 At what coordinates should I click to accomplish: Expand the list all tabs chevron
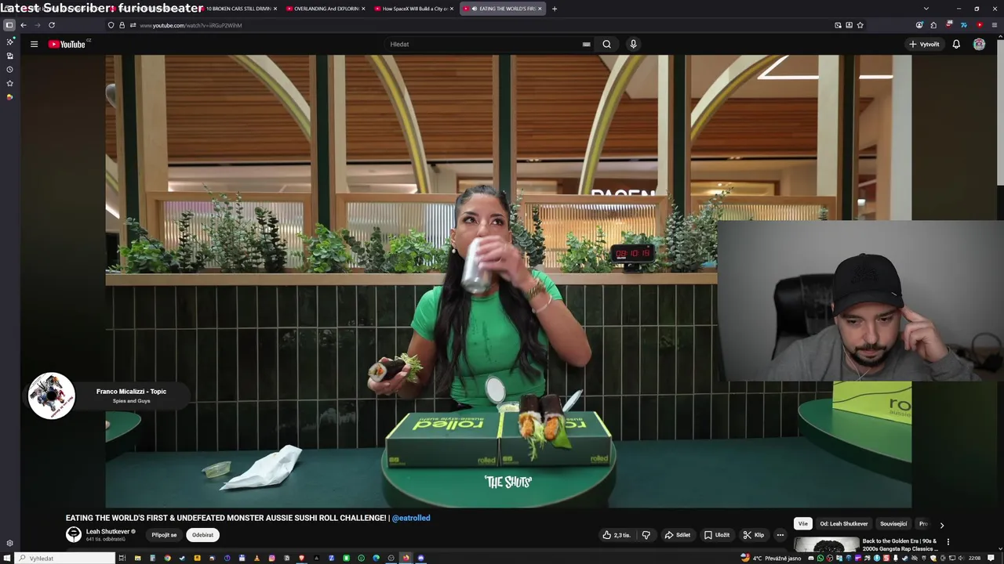click(x=926, y=9)
